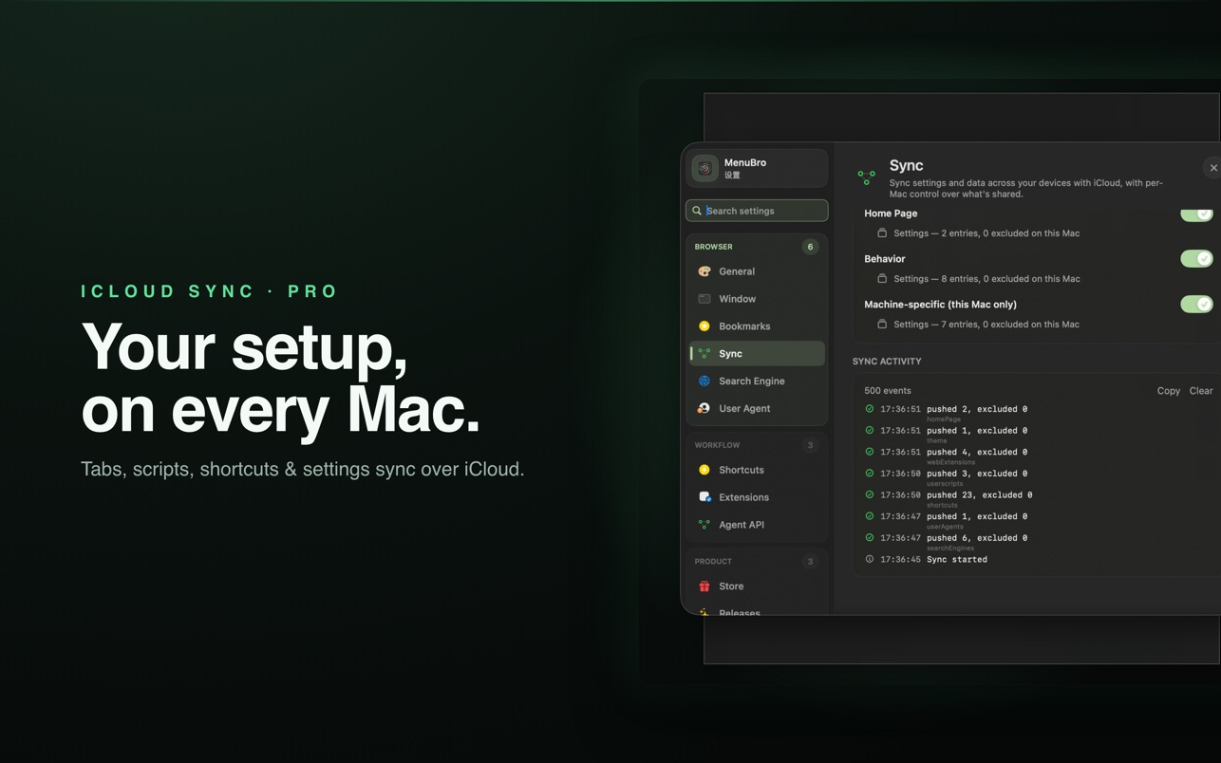Toggle the Behavior sync switch
This screenshot has height=763, width=1221.
pyautogui.click(x=1196, y=259)
